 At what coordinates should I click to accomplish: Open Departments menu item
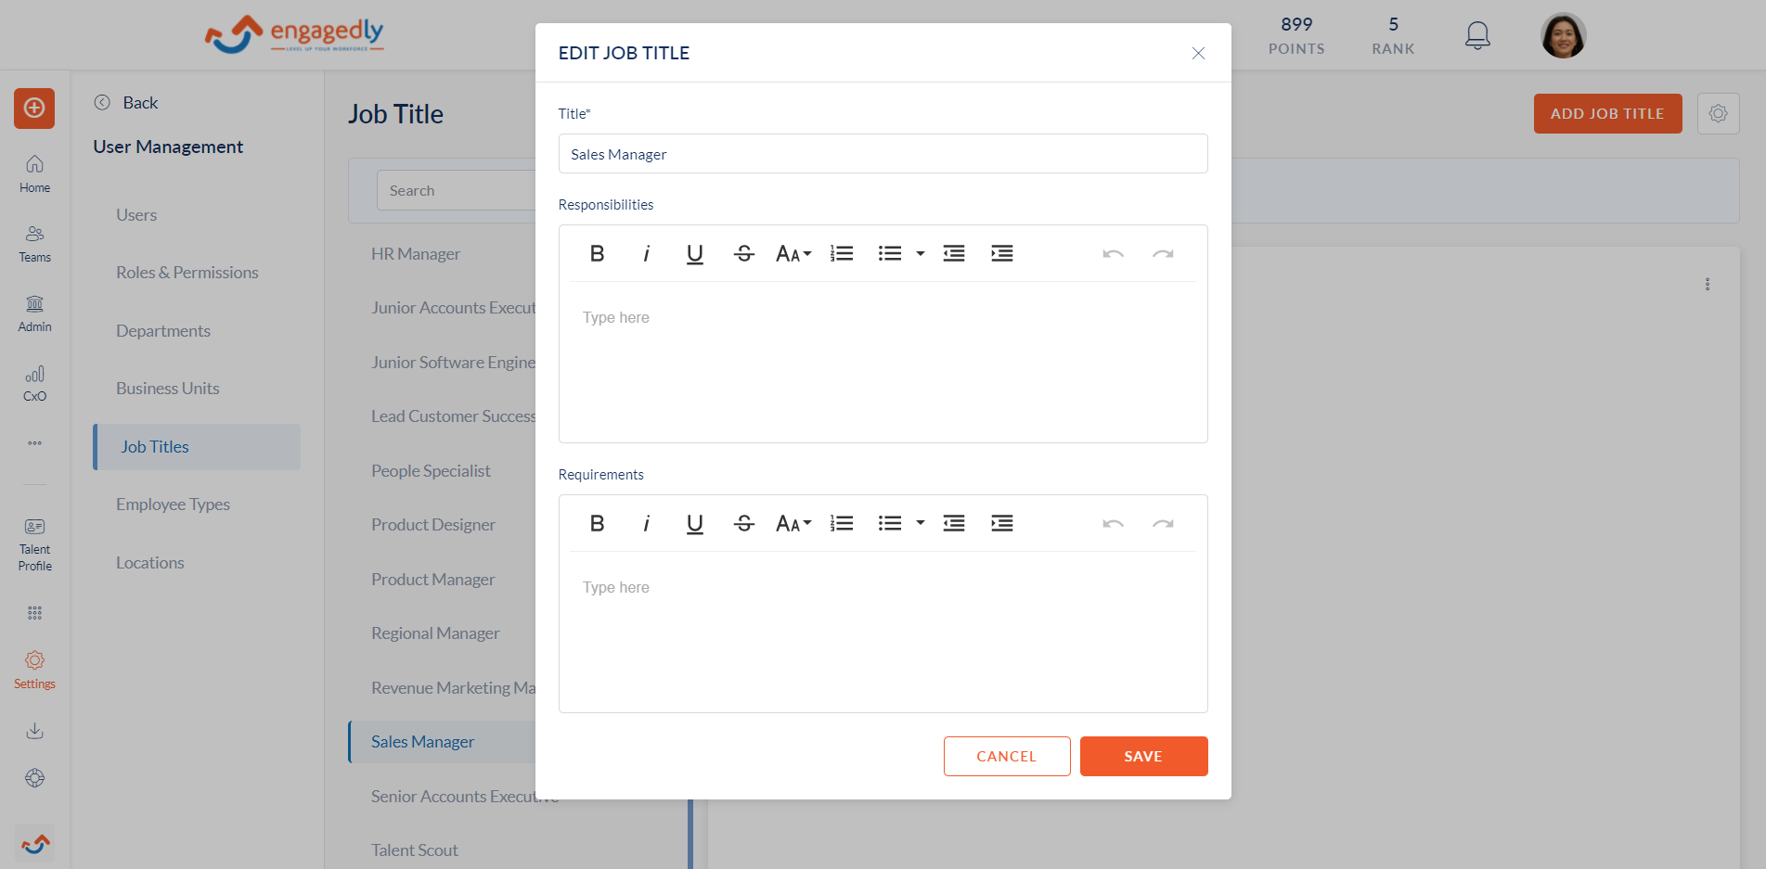coord(163,330)
